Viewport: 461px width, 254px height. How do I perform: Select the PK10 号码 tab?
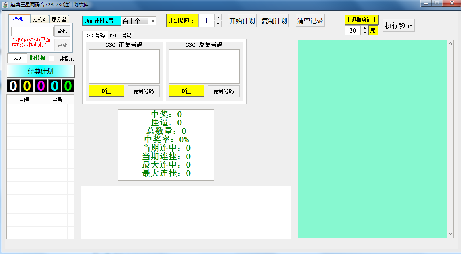120,35
